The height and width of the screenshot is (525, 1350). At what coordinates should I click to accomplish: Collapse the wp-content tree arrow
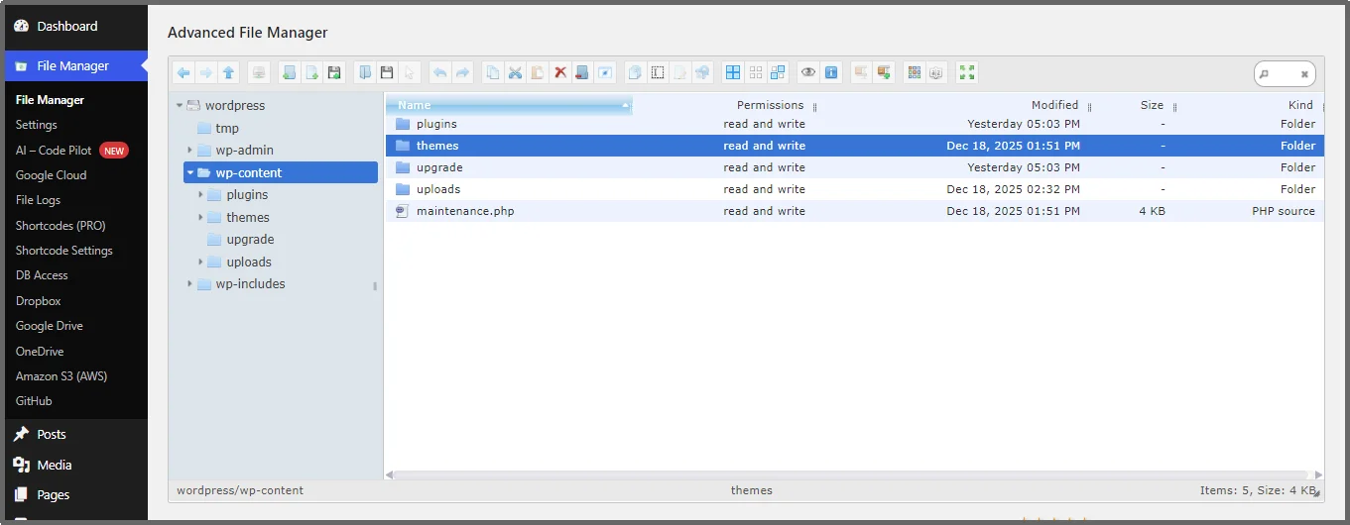tap(189, 172)
